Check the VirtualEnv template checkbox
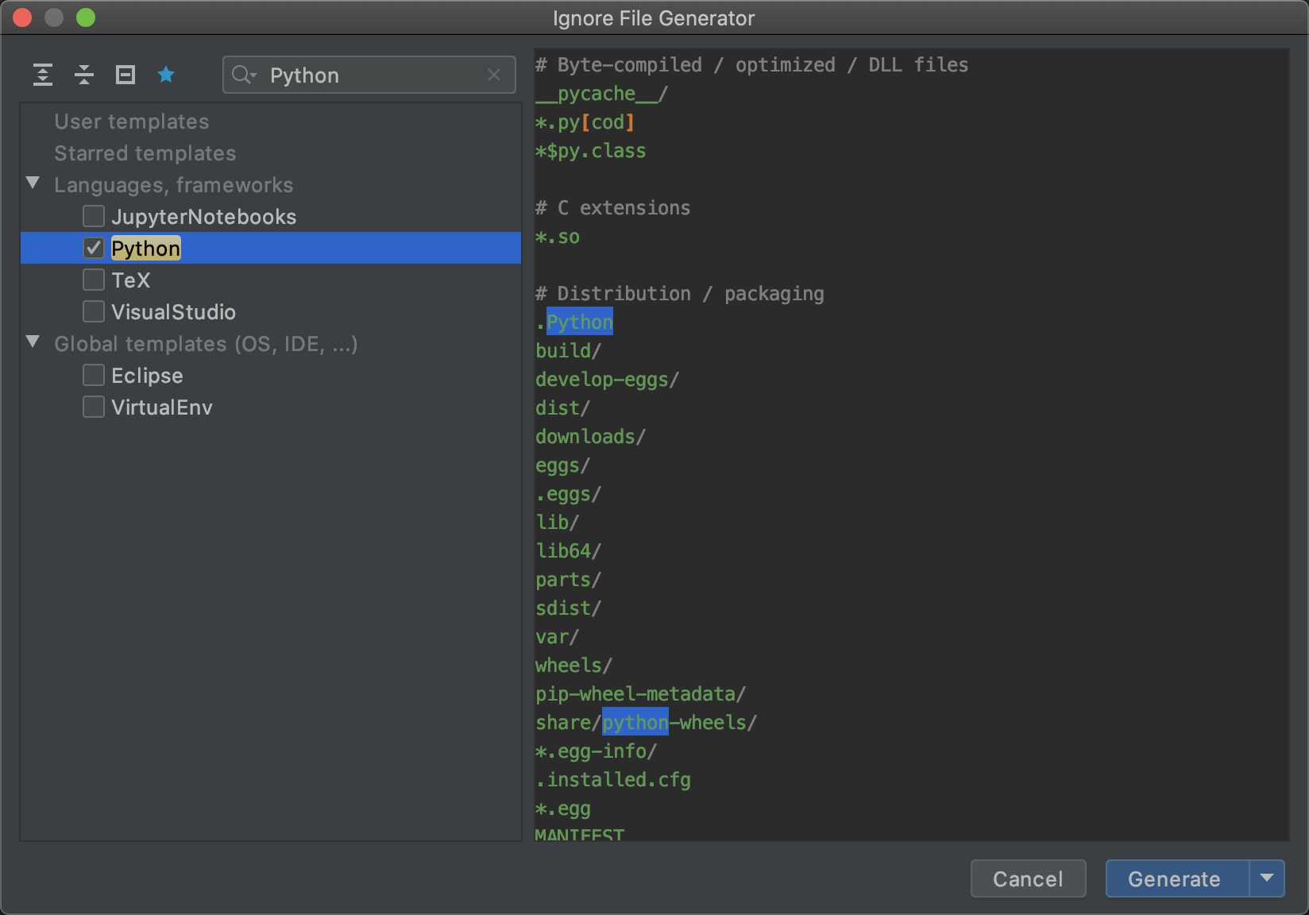Image resolution: width=1309 pixels, height=915 pixels. (x=94, y=407)
